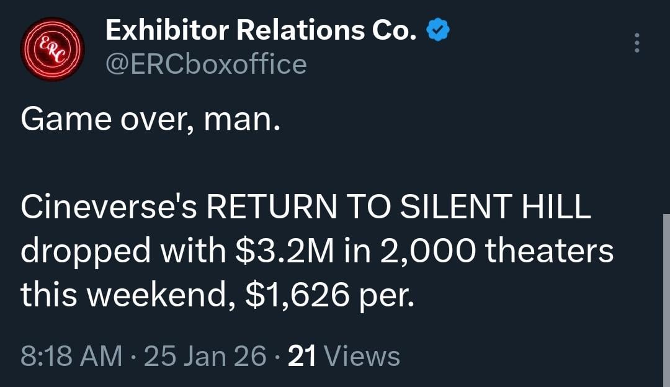The width and height of the screenshot is (670, 387).
Task: Visit the @ERCboxoffice handle
Action: (206, 64)
